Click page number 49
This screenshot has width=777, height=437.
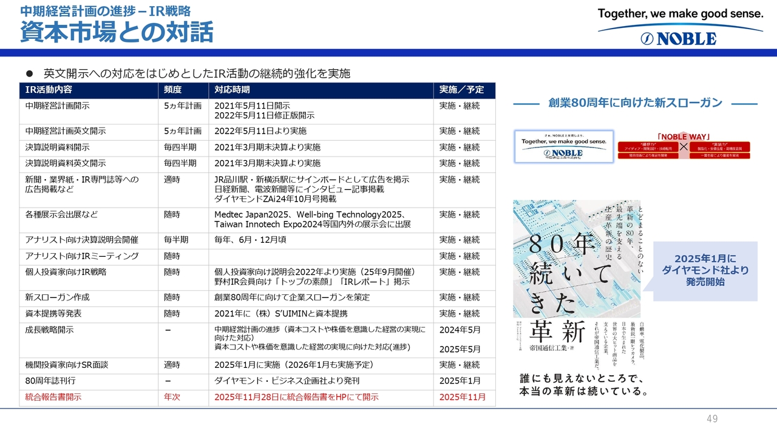pos(712,419)
